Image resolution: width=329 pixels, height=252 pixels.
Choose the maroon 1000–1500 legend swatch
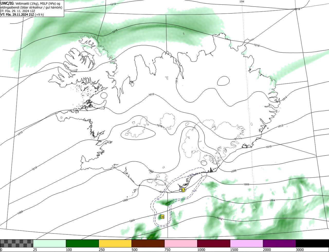click(x=214, y=243)
